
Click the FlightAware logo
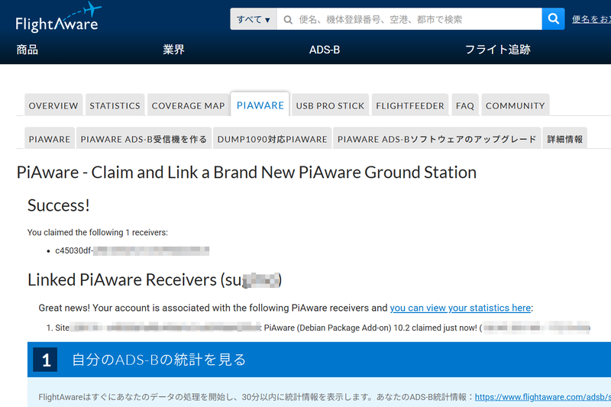pos(58,18)
